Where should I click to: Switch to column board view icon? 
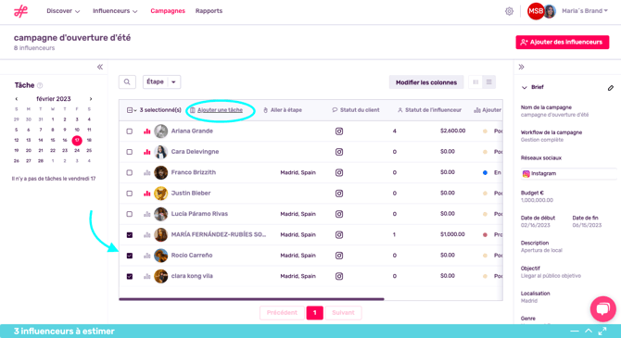pos(475,81)
